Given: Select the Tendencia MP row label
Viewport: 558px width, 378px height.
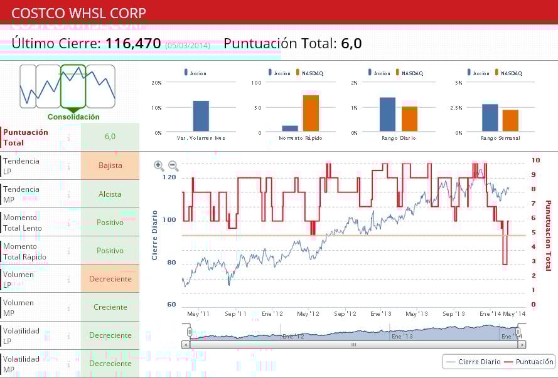Looking at the screenshot, I should pos(21,194).
